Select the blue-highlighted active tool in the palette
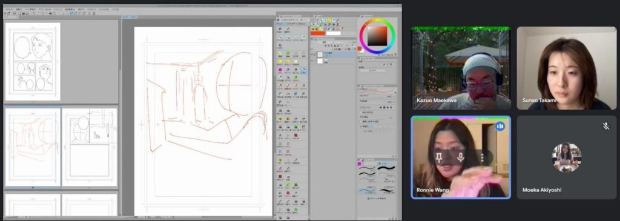This screenshot has height=221, width=620. click(303, 71)
